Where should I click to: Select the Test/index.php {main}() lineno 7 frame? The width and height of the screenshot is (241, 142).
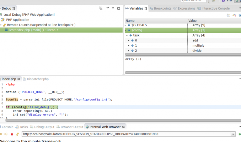click(x=61, y=30)
